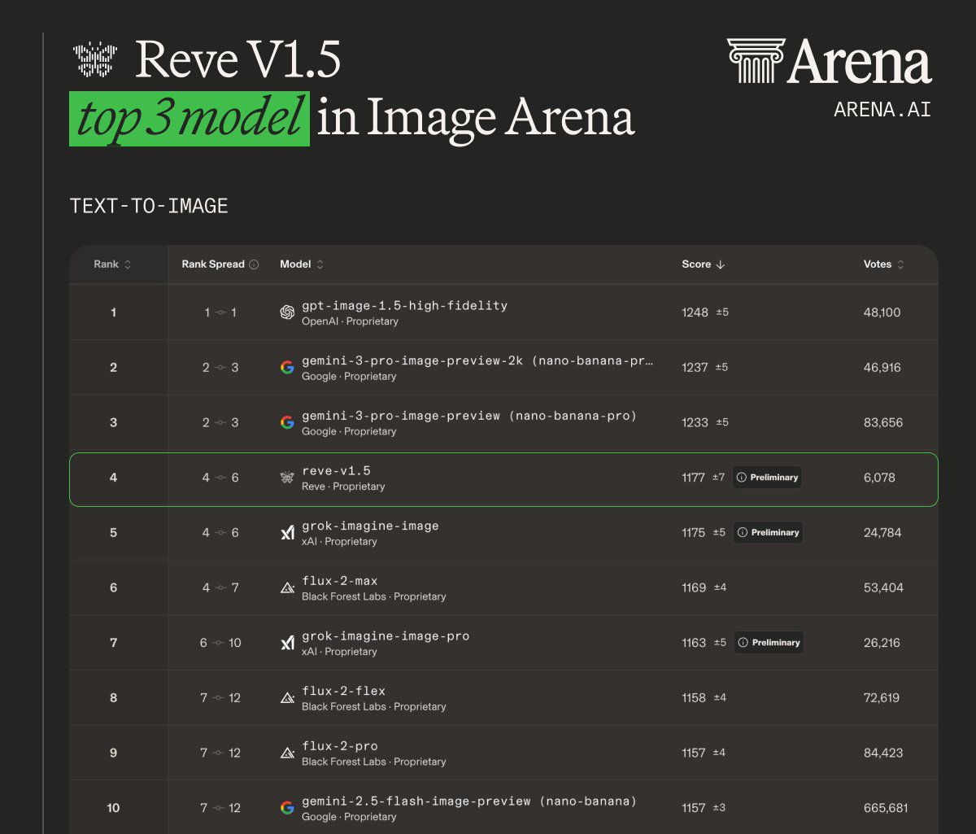This screenshot has height=834, width=976.
Task: Click the Reve butterfly logo in the header
Action: tap(94, 60)
